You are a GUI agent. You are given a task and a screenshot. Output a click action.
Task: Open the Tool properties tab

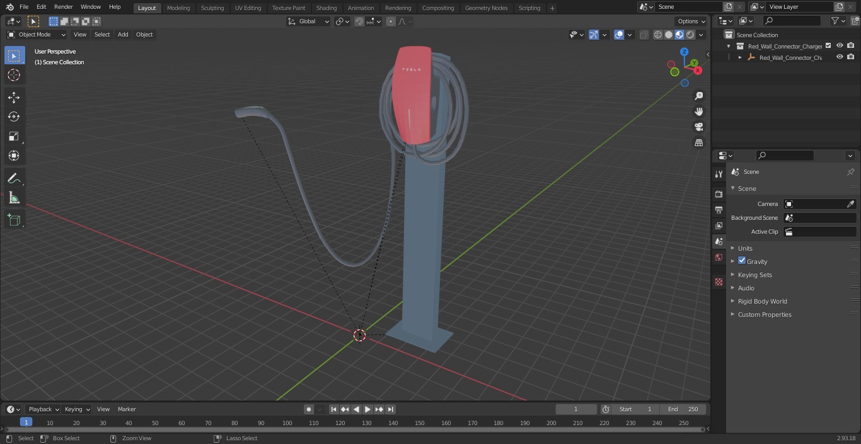coord(719,174)
